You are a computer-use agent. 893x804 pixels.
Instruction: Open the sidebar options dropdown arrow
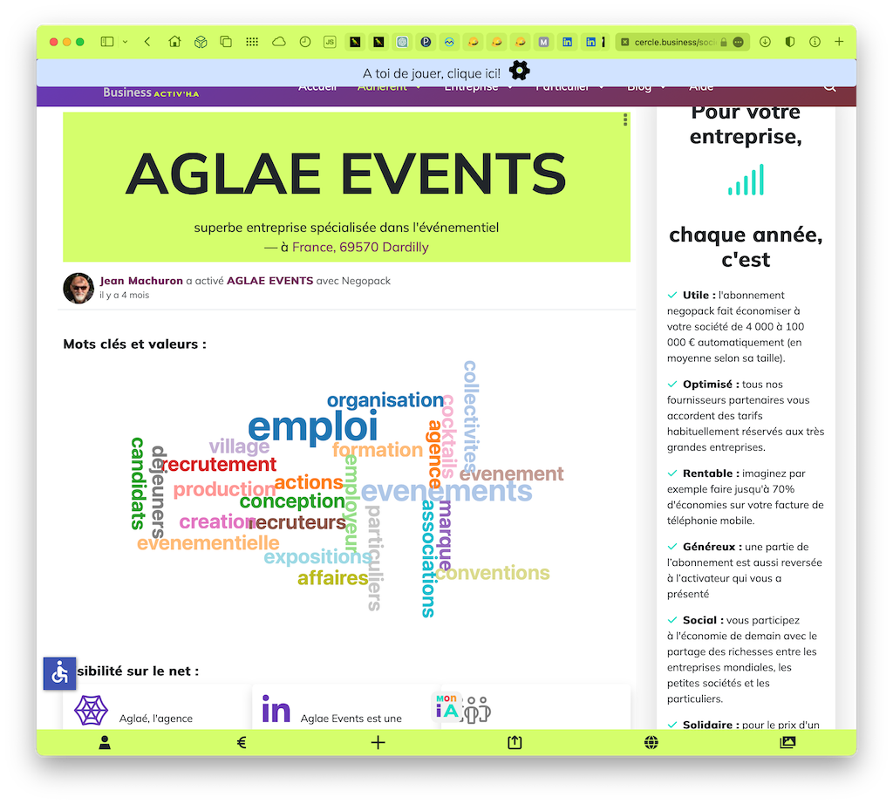point(126,42)
